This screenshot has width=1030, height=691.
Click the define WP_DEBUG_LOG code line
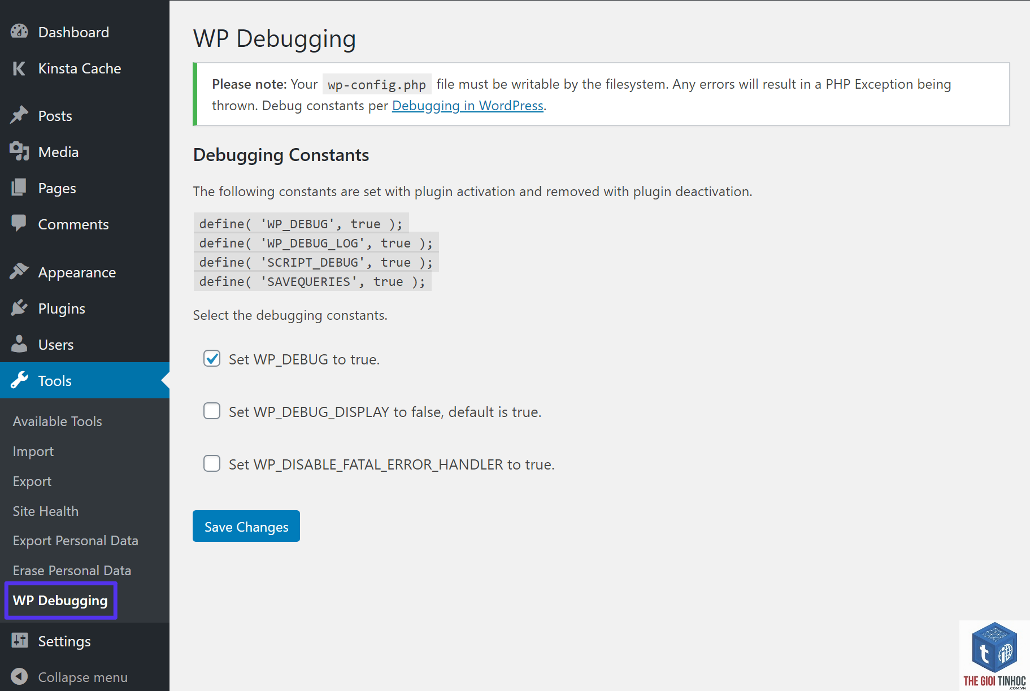316,243
